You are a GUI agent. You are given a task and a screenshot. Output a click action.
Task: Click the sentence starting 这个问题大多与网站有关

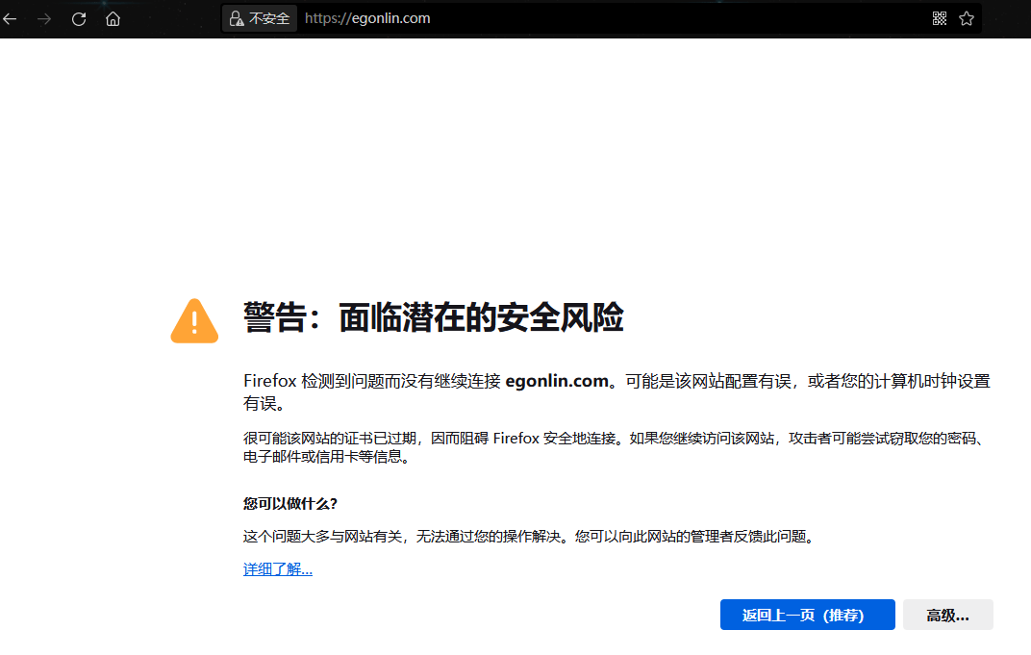[x=529, y=537]
